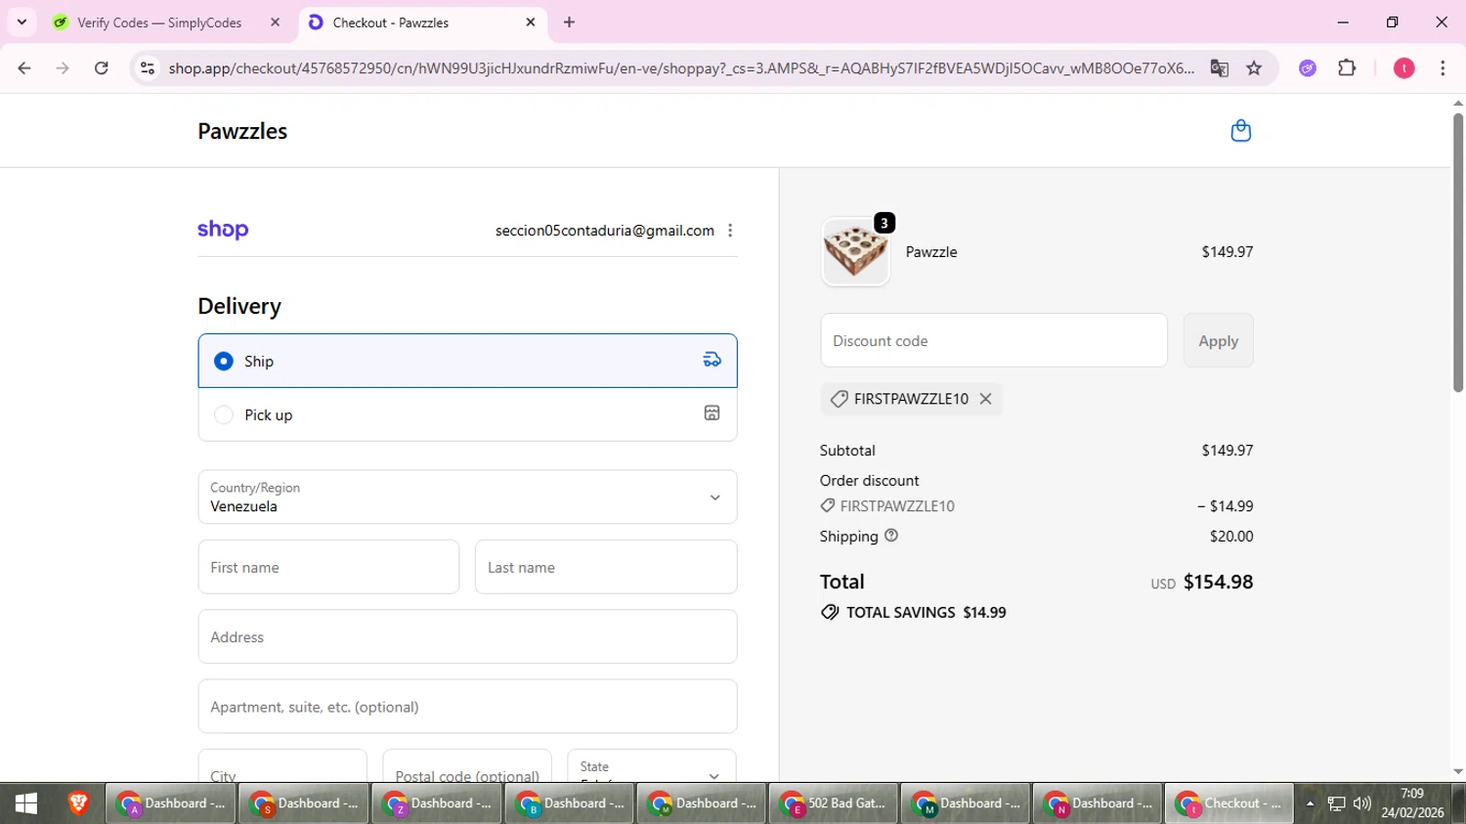View site information icon in address bar
The image size is (1466, 824).
click(148, 68)
